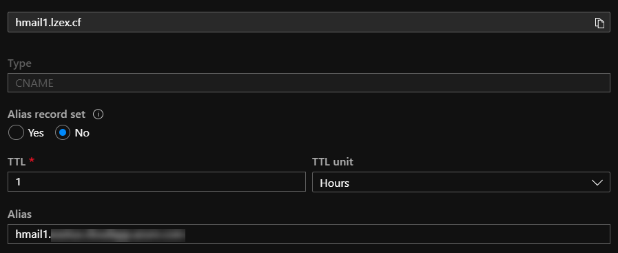This screenshot has height=253, width=618.
Task: Select the No radio button
Action: point(62,133)
